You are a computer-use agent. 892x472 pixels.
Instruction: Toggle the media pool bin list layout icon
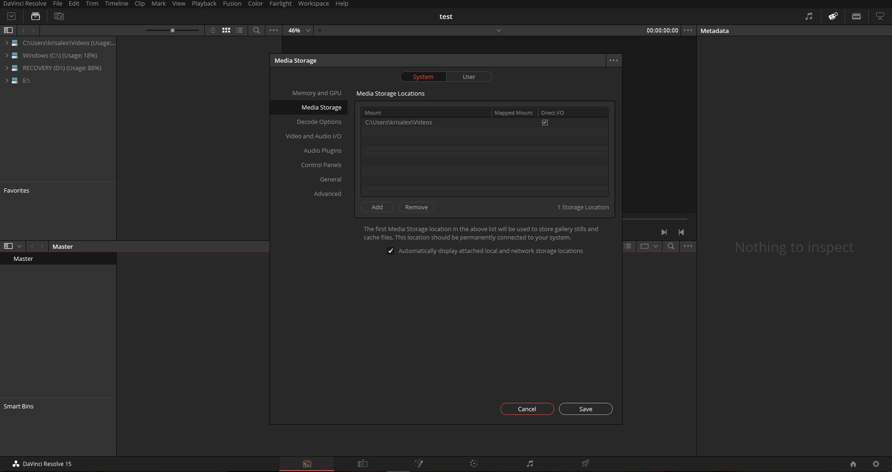click(x=8, y=246)
